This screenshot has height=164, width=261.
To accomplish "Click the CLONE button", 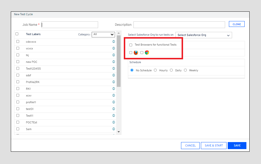I will click(x=236, y=24).
